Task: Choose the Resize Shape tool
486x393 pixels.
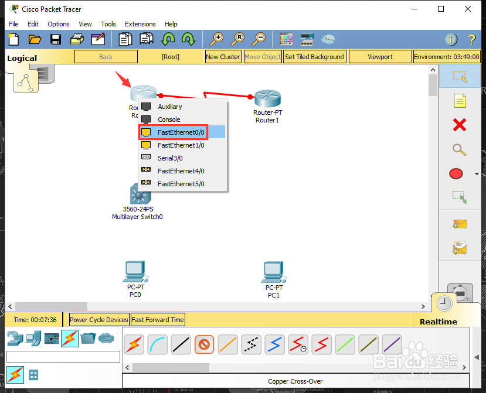Action: [x=460, y=197]
